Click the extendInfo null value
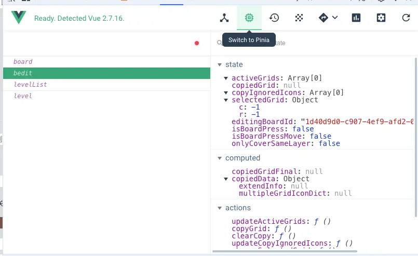 click(299, 186)
